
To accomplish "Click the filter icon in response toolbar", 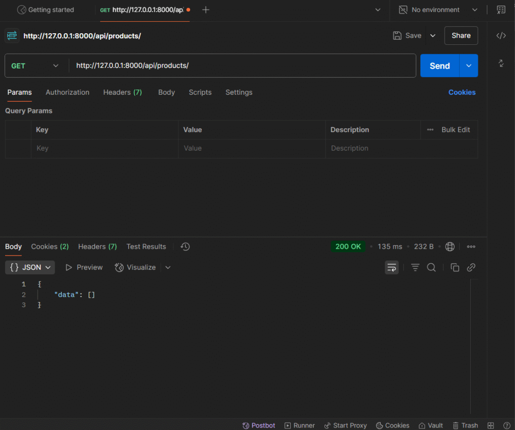I will tap(415, 267).
